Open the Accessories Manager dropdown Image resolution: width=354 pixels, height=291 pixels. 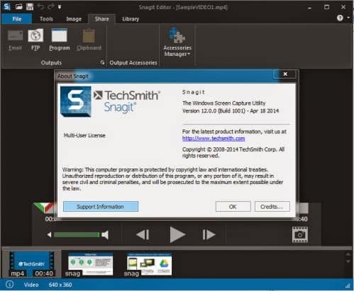(x=177, y=42)
